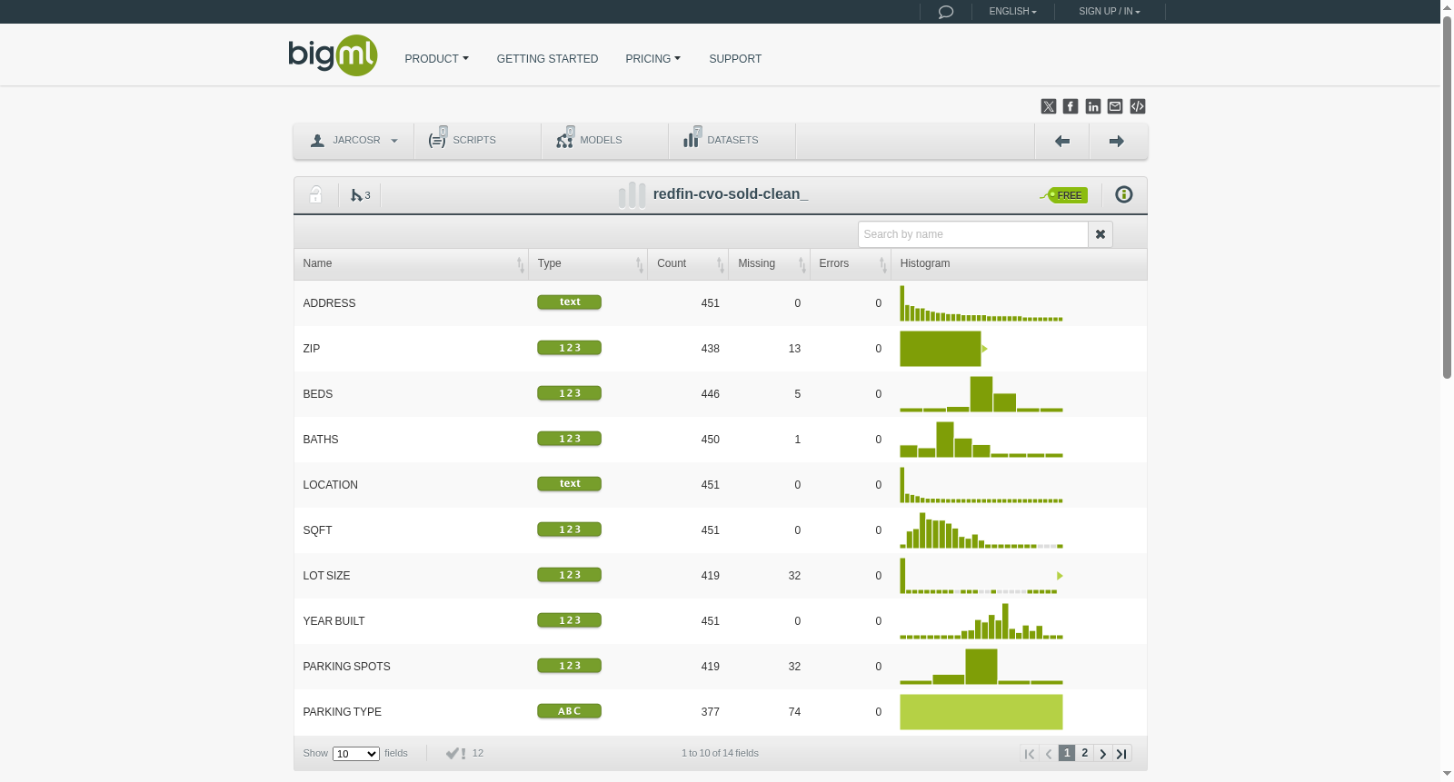The image size is (1454, 782).
Task: Open the PRODUCT dropdown menu
Action: click(x=436, y=59)
